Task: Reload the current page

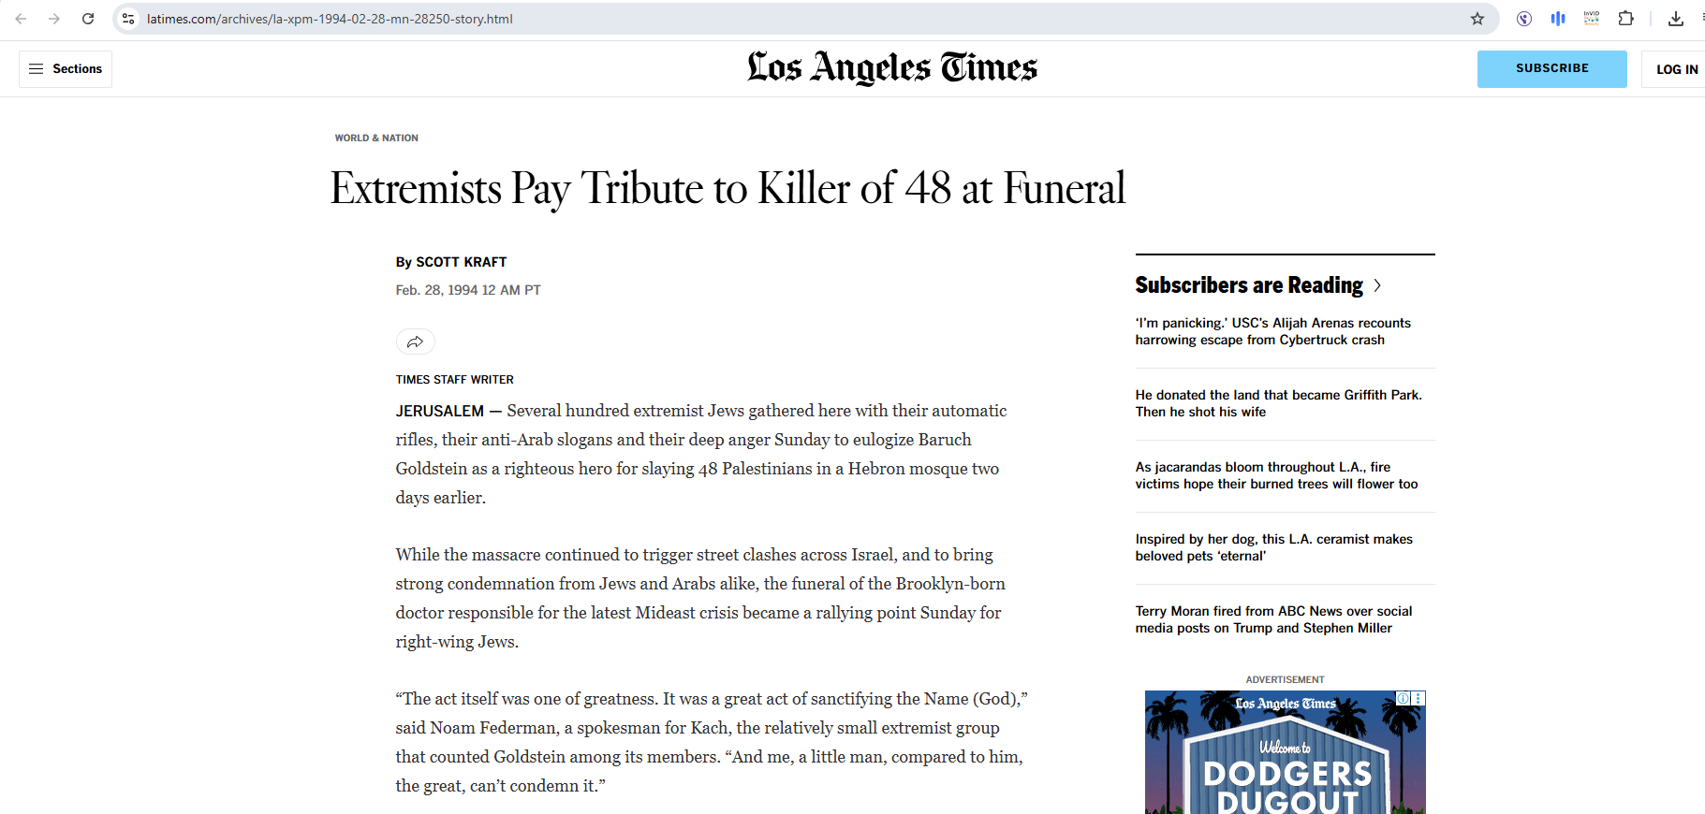Action: 88,19
